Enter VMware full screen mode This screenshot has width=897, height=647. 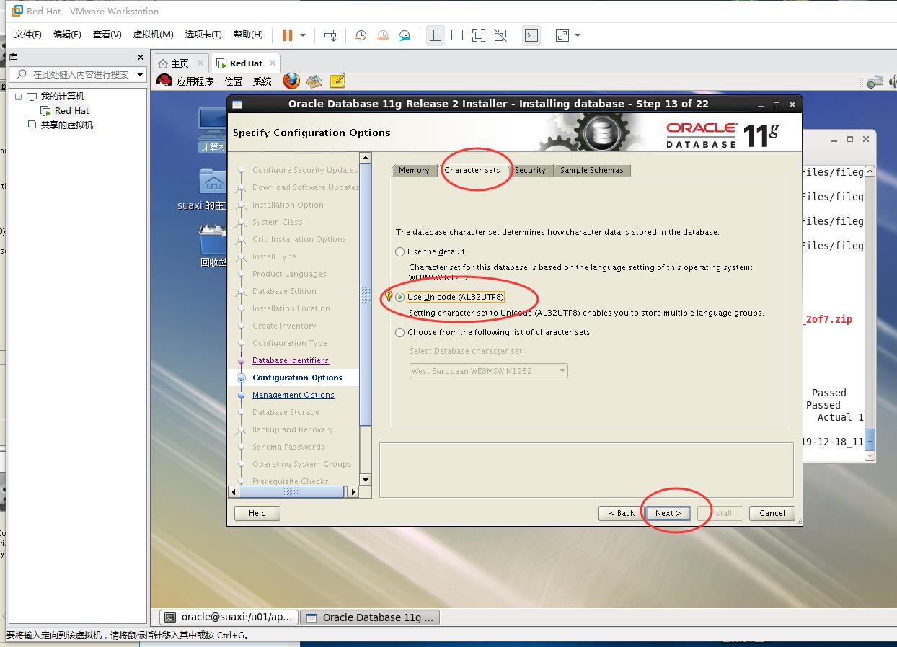479,35
